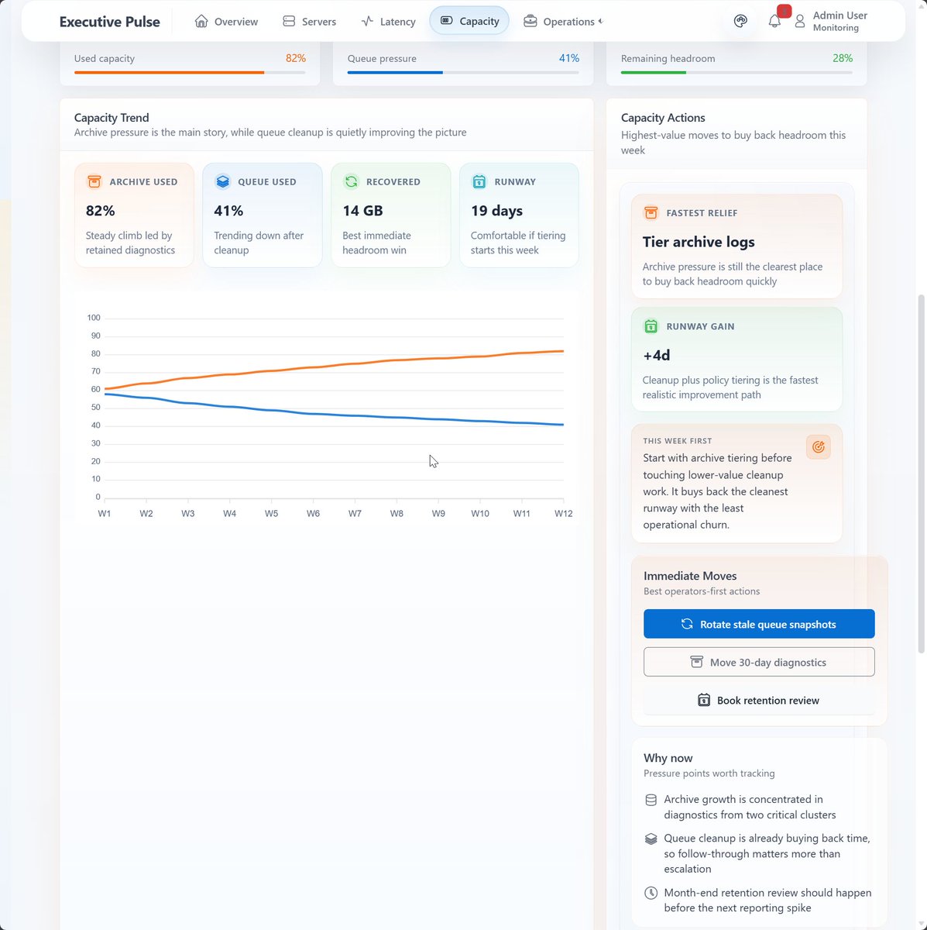Open the notifications bell
This screenshot has height=930, width=927.
tap(774, 21)
